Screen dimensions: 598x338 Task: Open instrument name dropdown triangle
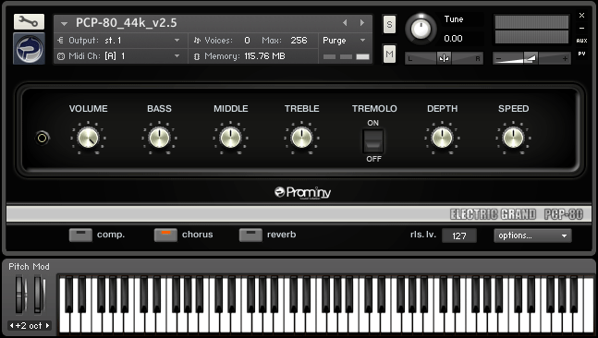point(64,24)
